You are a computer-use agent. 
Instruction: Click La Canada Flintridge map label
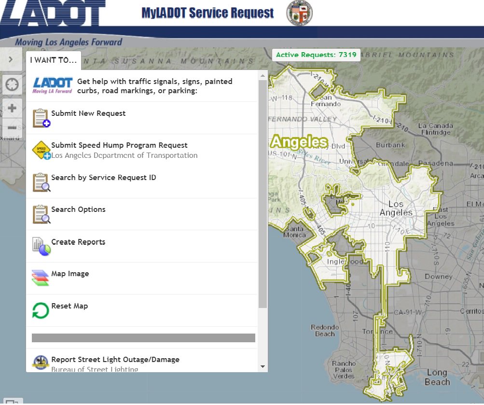pos(436,129)
